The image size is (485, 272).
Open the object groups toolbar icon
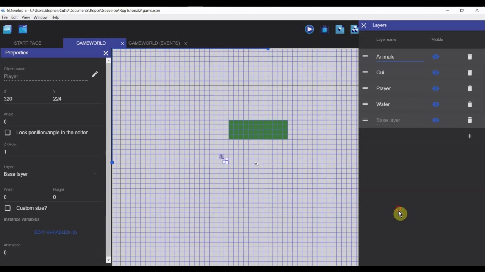tap(355, 29)
